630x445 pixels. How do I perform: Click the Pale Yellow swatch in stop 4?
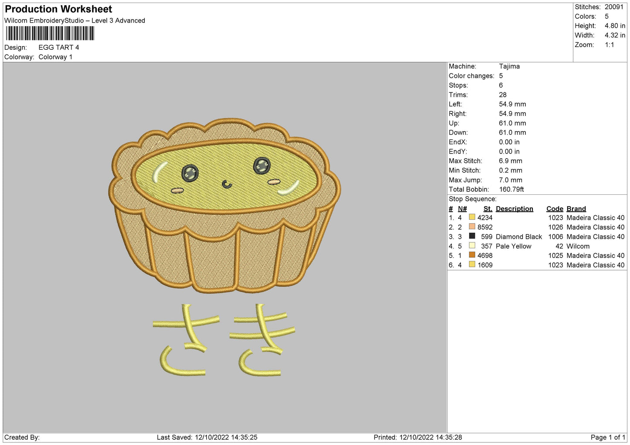(x=472, y=246)
